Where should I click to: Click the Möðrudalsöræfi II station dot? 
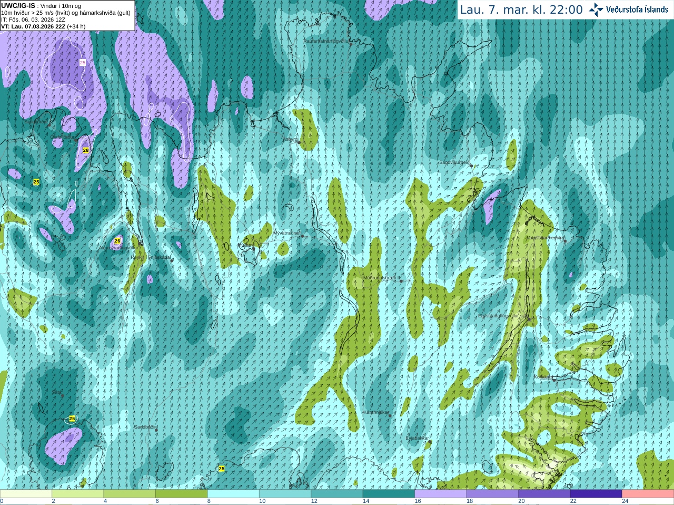(401, 281)
